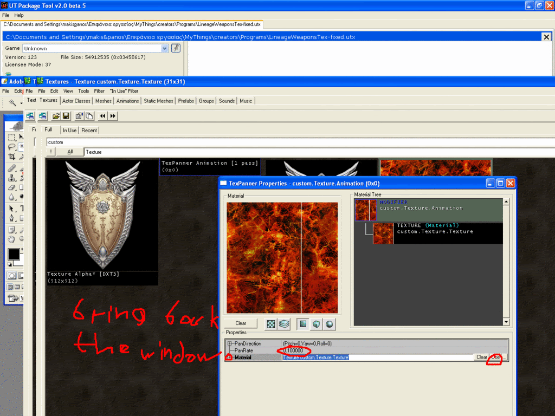Viewport: 555px width, 416px height.
Task: Toggle the flat plane preview mode
Action: [x=303, y=324]
